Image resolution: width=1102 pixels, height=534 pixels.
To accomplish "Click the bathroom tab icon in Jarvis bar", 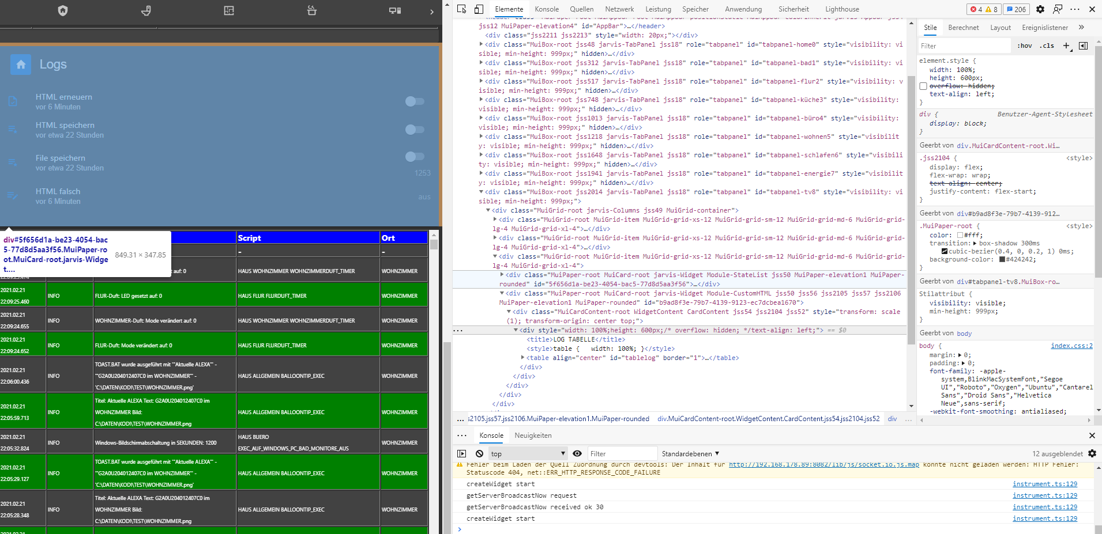I will (146, 10).
